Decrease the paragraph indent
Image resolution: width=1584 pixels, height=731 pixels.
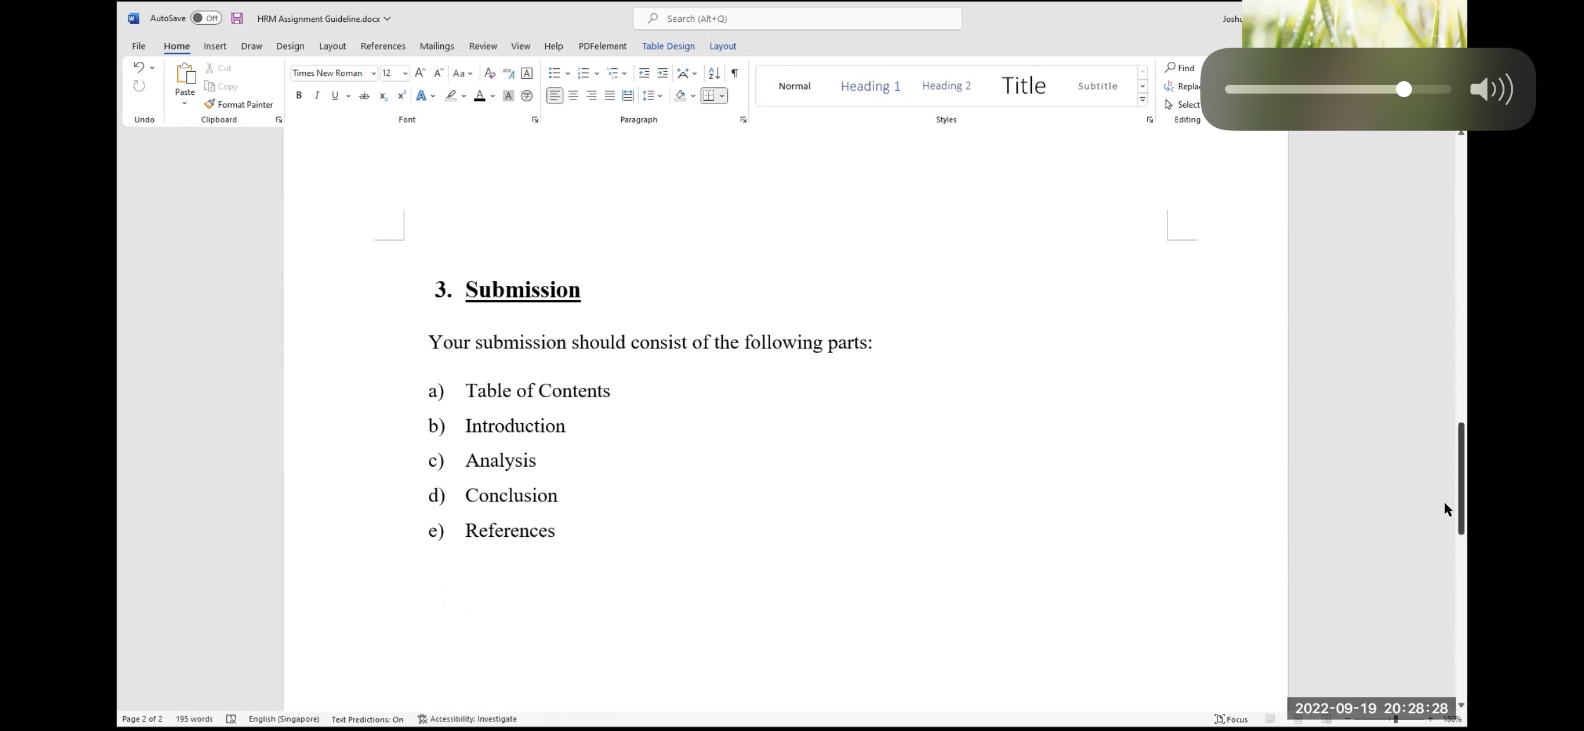click(x=644, y=73)
